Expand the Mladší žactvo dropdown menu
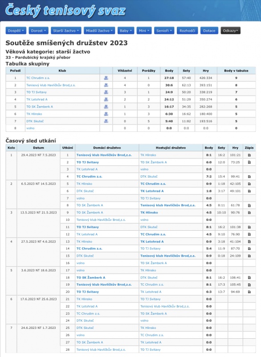Image resolution: width=261 pixels, height=357 pixels. click(x=99, y=30)
